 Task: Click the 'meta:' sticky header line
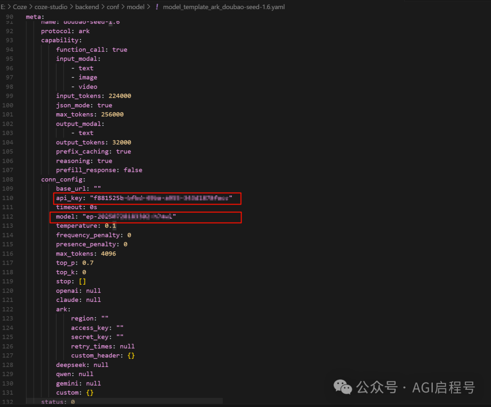click(x=35, y=17)
